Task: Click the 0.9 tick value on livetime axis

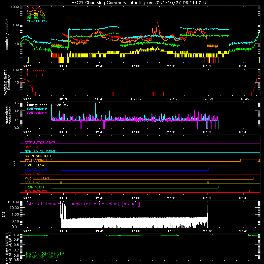Action: [16, 240]
